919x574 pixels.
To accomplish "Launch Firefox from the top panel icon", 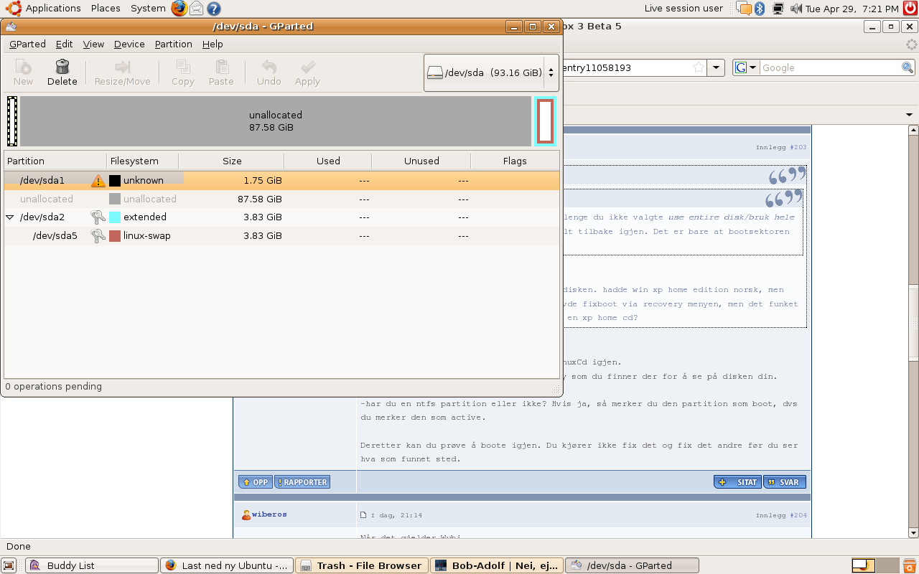I will click(x=179, y=9).
